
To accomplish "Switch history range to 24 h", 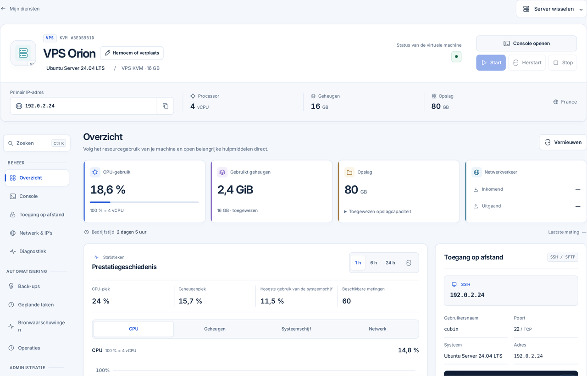I will [x=390, y=263].
